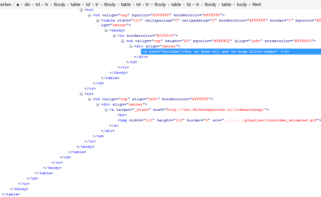This screenshot has width=321, height=197.
Task: Click the height="20" attribute on td
Action: (178, 41)
